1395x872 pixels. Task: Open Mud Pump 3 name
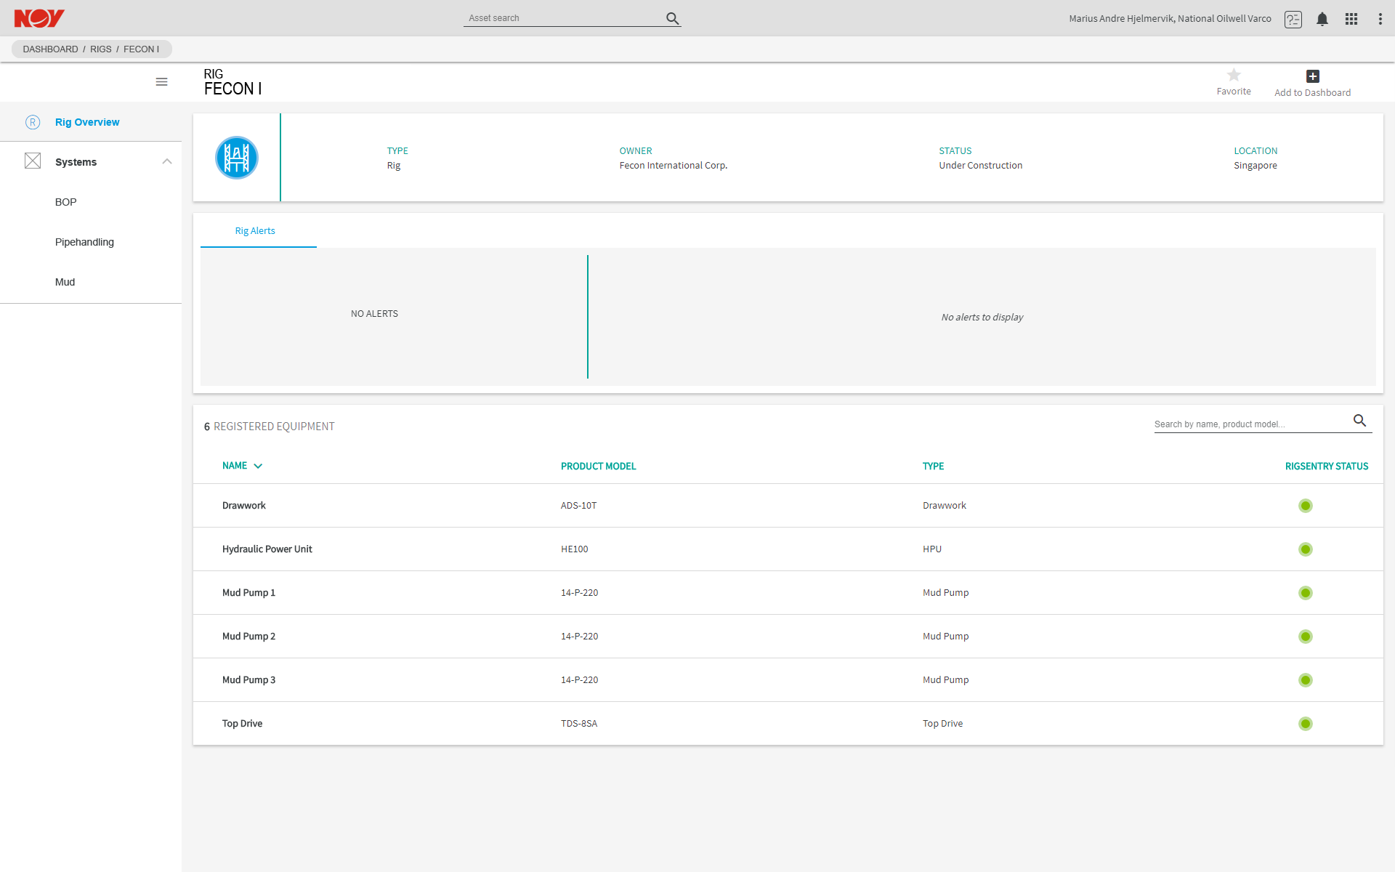tap(248, 680)
